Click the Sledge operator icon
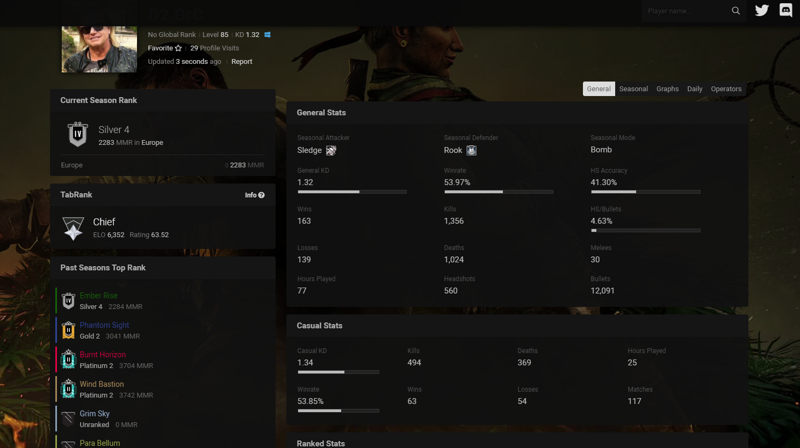The height and width of the screenshot is (448, 800). coord(331,151)
